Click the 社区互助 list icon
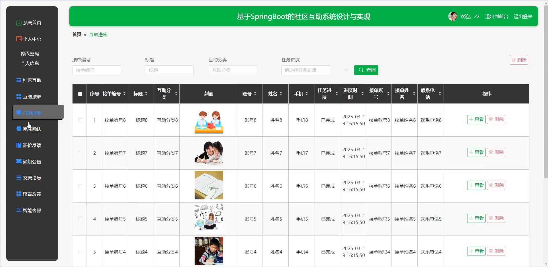The image size is (548, 267). pos(19,80)
